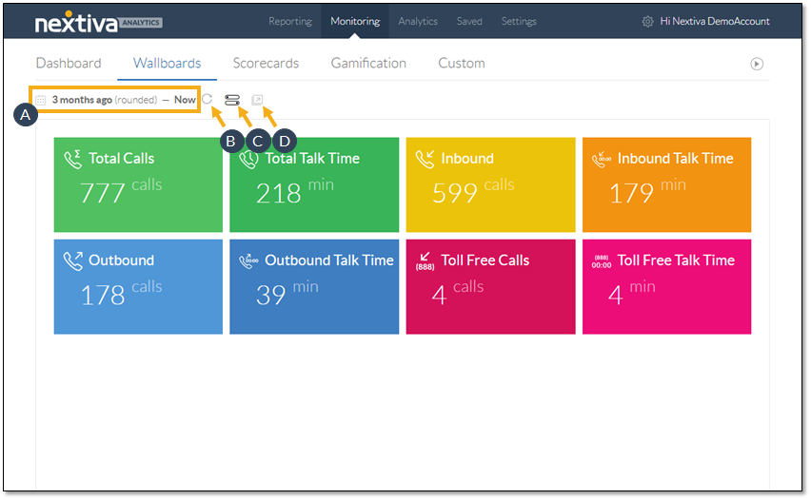Open the Dashboard tab
Image resolution: width=811 pixels, height=500 pixels.
[x=69, y=64]
